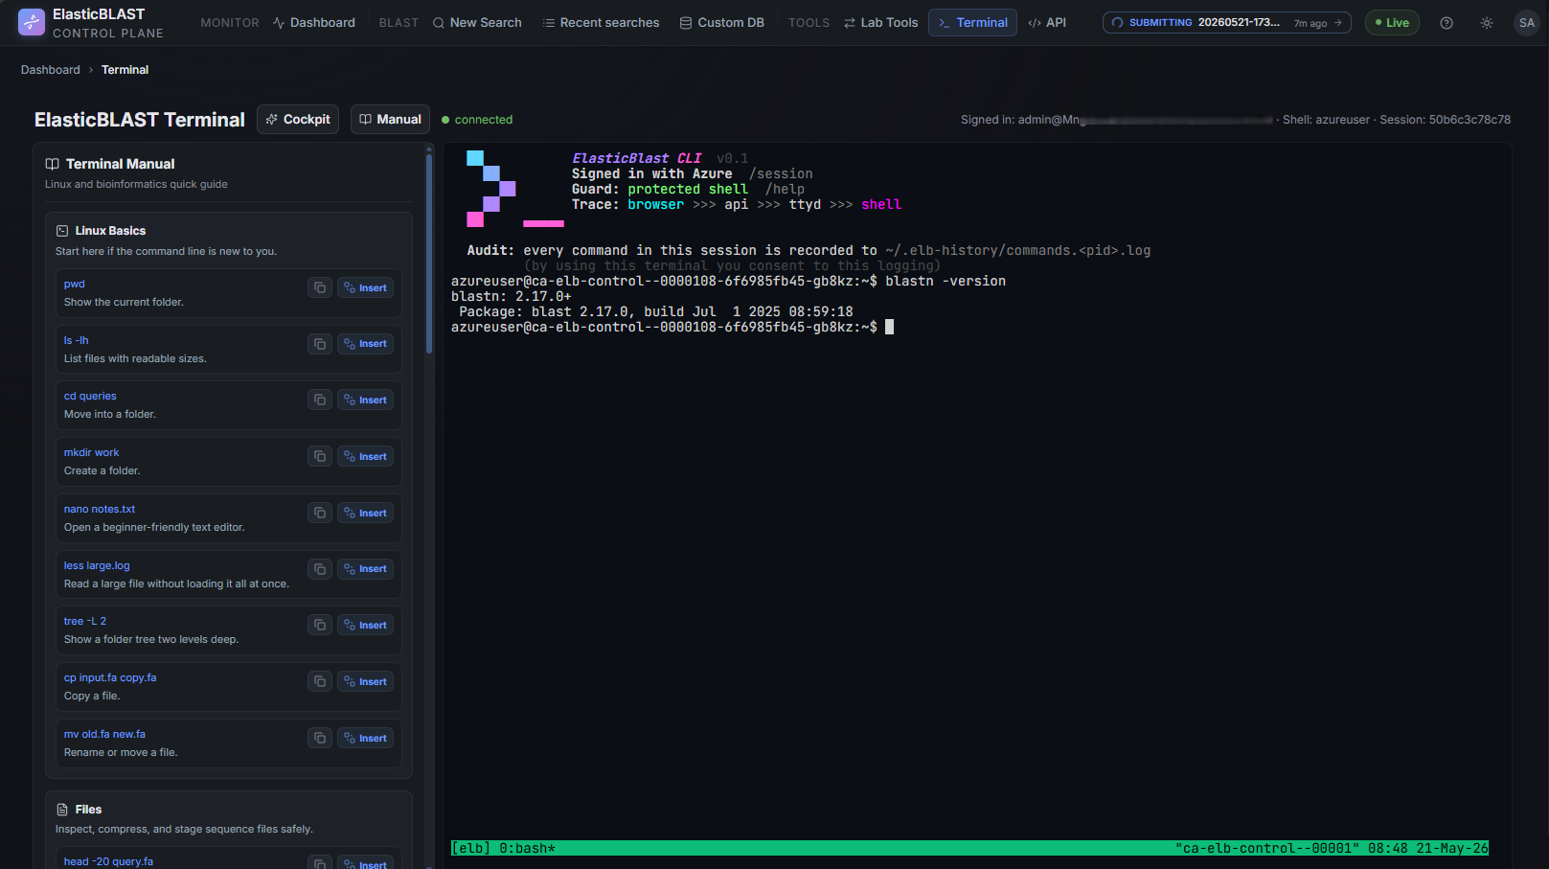Copy the cd queries command

[x=320, y=400]
